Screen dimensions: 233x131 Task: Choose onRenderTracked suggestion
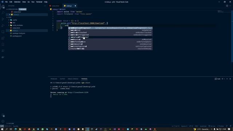click(110, 32)
